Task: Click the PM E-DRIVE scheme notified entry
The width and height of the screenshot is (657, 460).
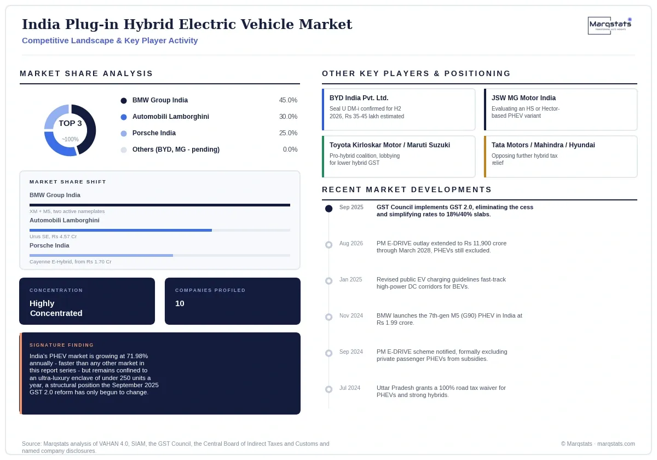Action: point(442,355)
